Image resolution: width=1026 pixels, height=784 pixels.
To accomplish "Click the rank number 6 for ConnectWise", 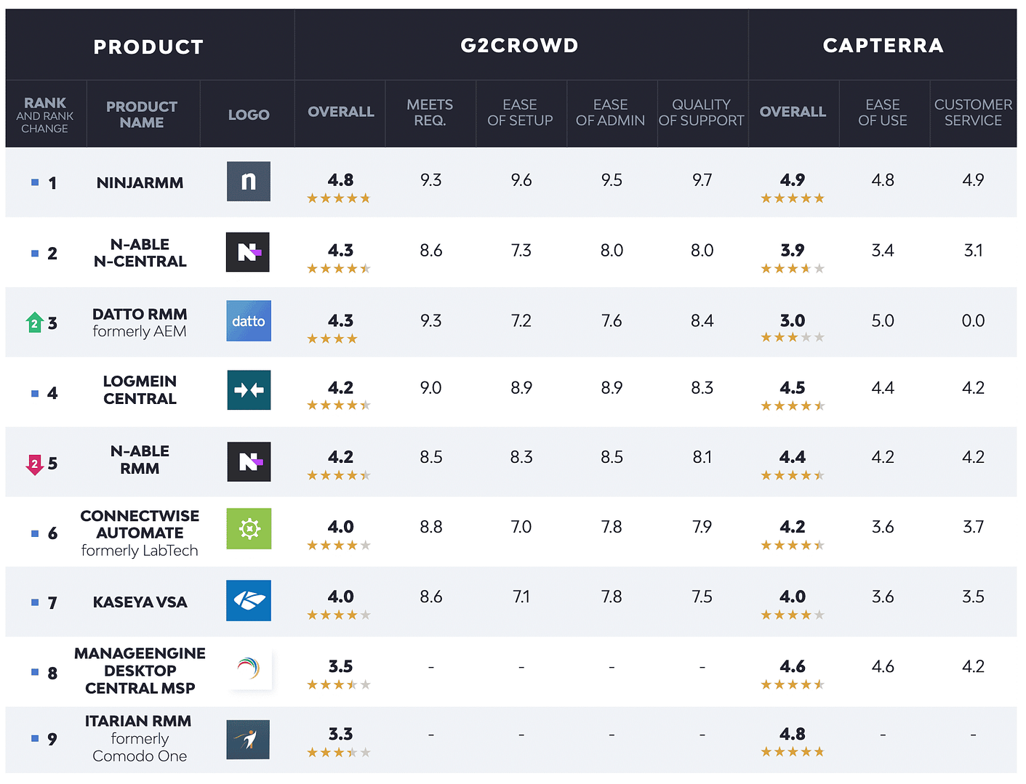I will (x=52, y=534).
